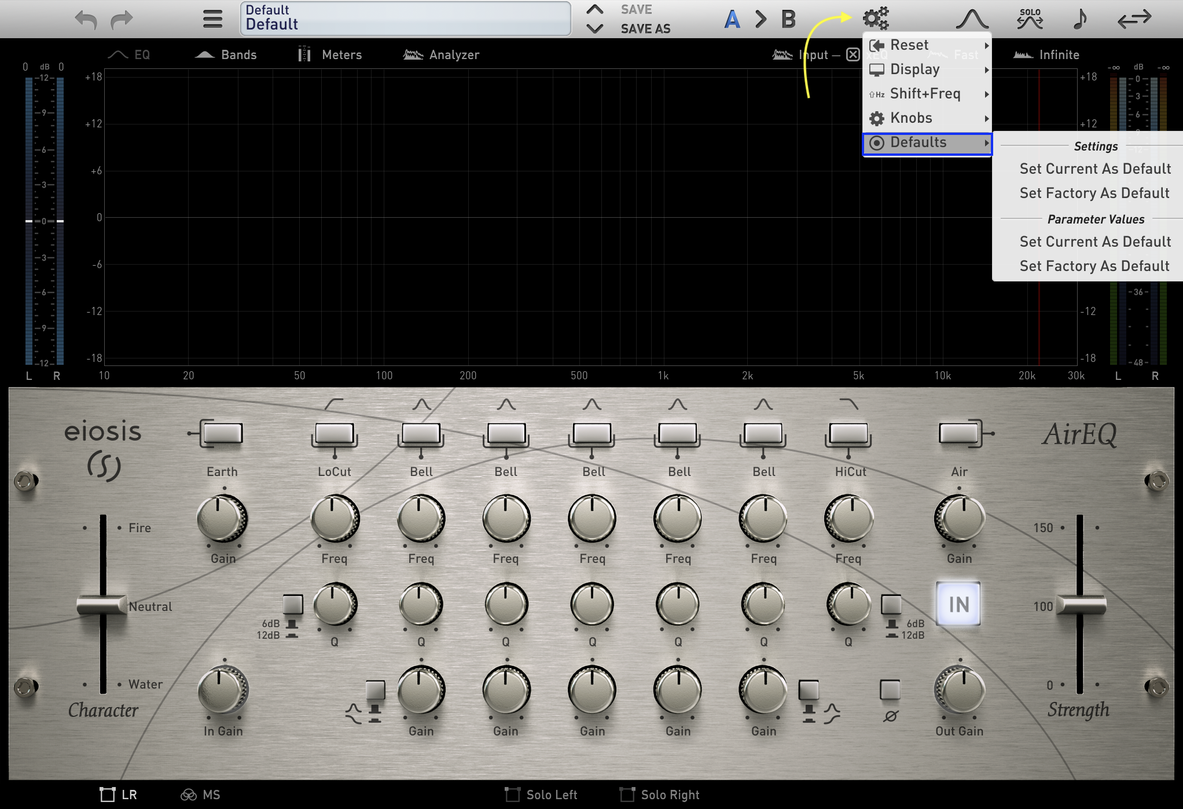Switch to the B state
Image resolution: width=1183 pixels, height=809 pixels.
(788, 19)
